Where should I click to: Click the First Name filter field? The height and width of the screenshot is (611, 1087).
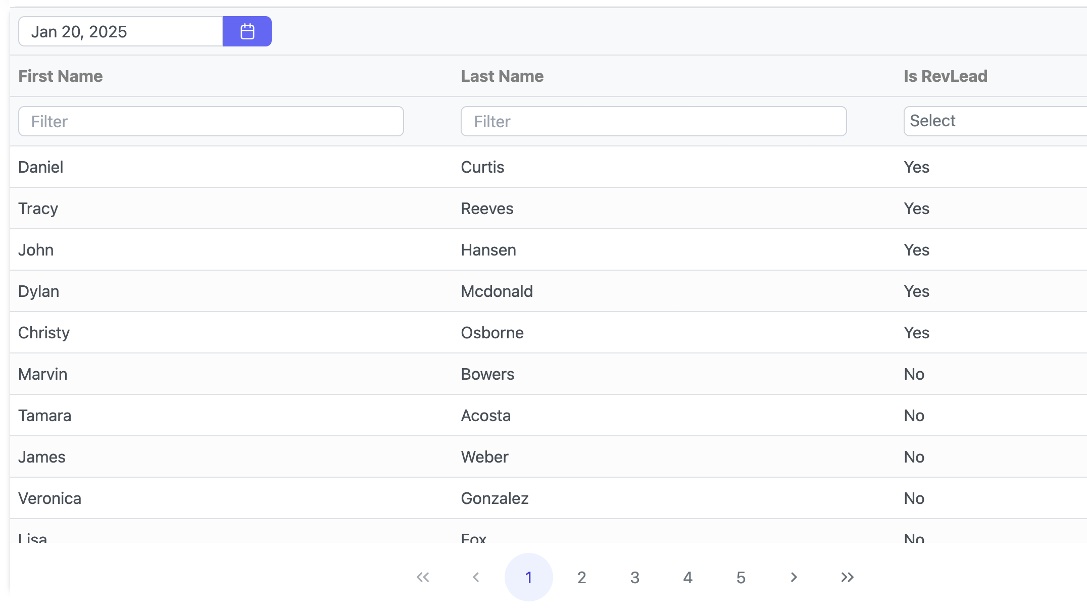click(211, 121)
